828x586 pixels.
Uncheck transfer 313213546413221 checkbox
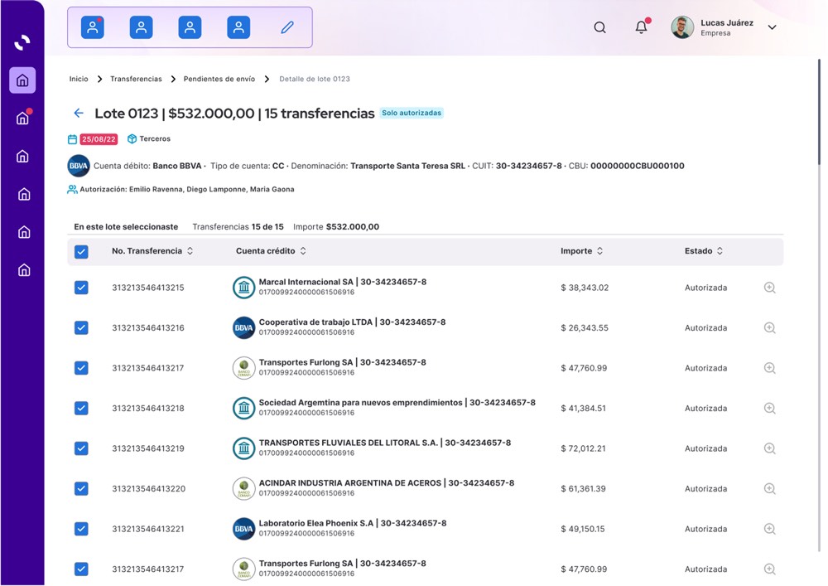[81, 529]
